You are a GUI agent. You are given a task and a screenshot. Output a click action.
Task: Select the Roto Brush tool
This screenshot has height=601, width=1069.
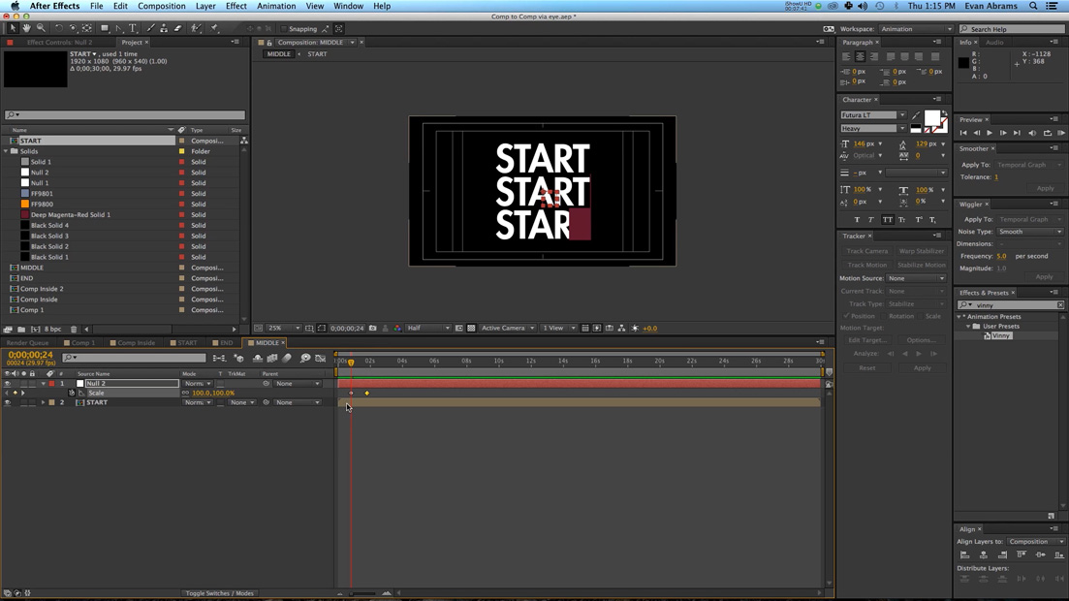[x=196, y=28]
